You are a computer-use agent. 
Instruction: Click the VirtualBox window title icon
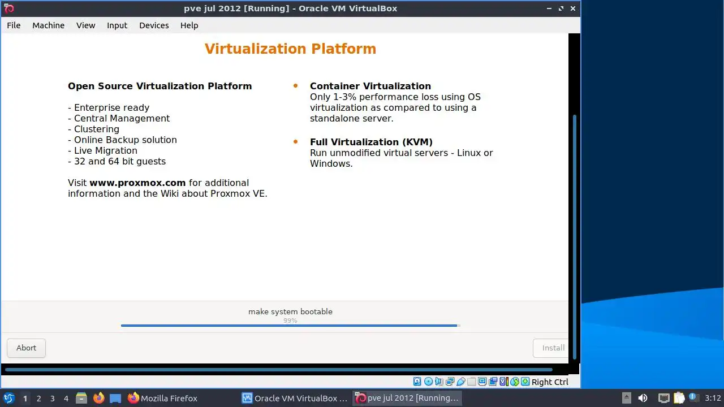click(x=8, y=8)
